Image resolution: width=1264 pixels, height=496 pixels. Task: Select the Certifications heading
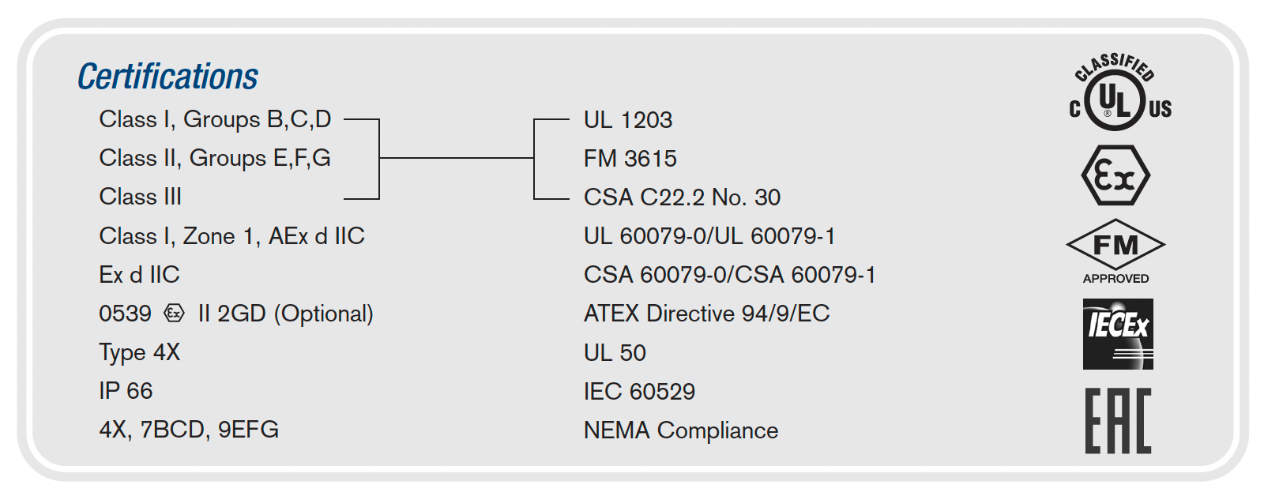(167, 77)
